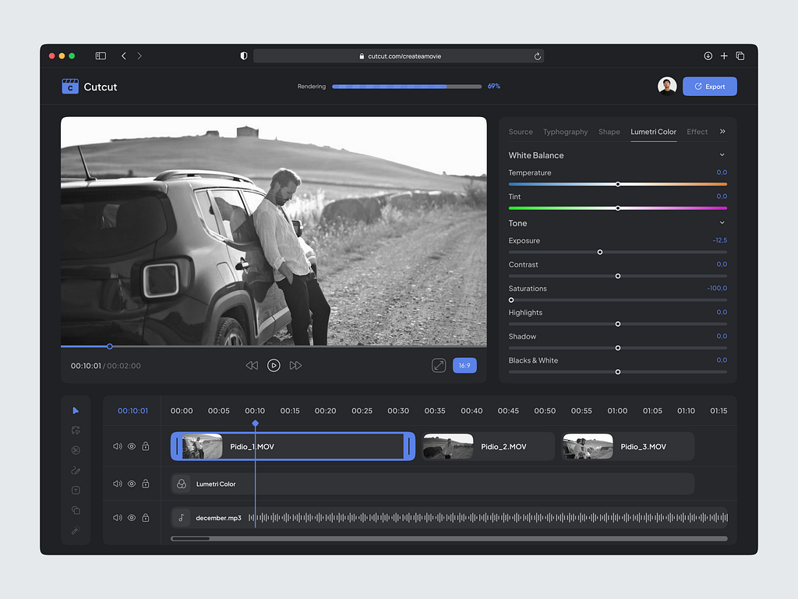This screenshot has width=798, height=599.
Task: Open the Effect tab in the right panel
Action: click(x=697, y=132)
